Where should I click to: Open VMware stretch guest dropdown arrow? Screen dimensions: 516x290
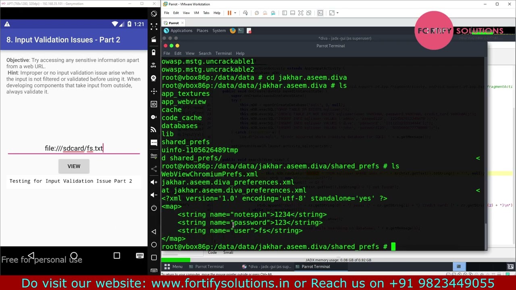click(x=337, y=13)
